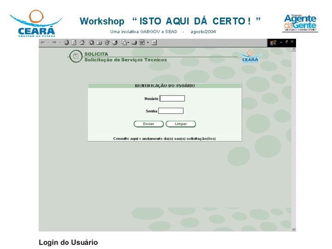
Task: Open the History toolbar icon
Action: click(x=115, y=42)
